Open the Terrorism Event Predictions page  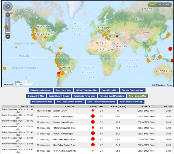[x=111, y=96]
